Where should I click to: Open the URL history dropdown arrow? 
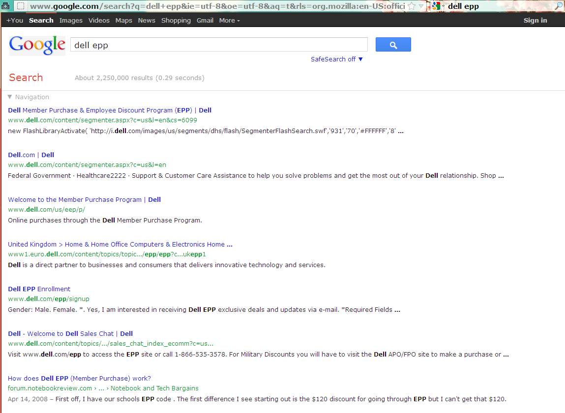[421, 6]
